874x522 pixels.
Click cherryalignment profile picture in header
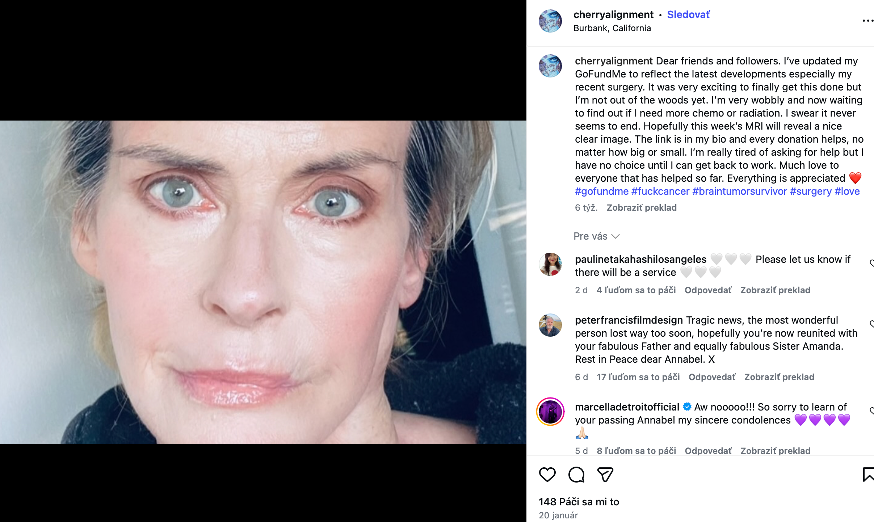550,21
